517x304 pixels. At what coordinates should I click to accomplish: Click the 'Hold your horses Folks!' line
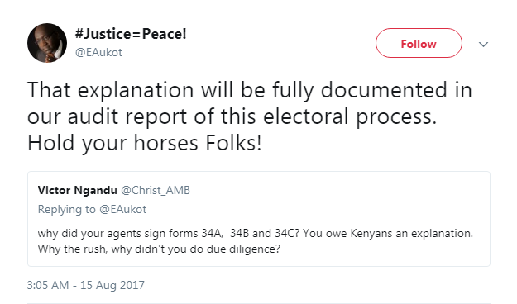click(145, 143)
